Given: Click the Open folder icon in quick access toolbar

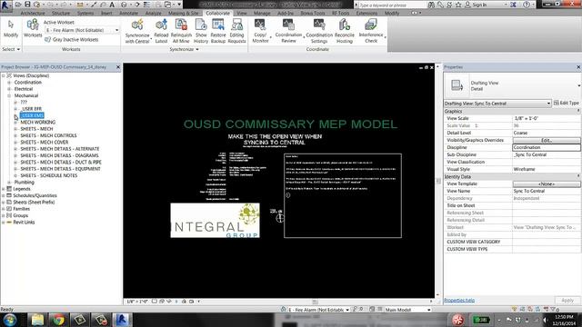Looking at the screenshot, I should tap(18, 5).
